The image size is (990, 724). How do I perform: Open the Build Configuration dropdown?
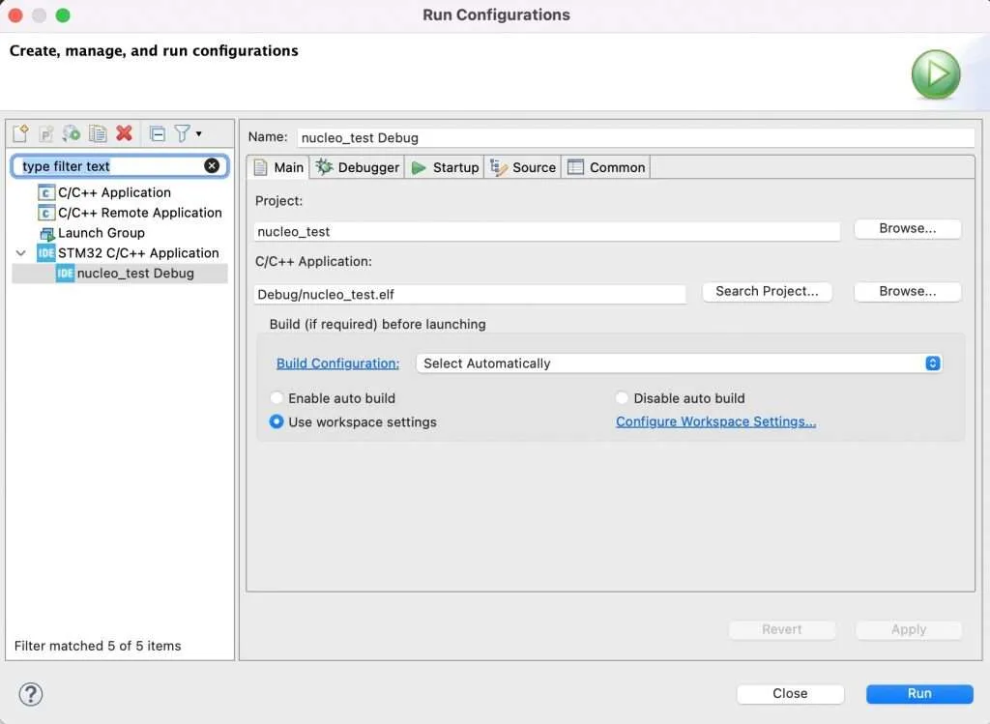pos(931,362)
